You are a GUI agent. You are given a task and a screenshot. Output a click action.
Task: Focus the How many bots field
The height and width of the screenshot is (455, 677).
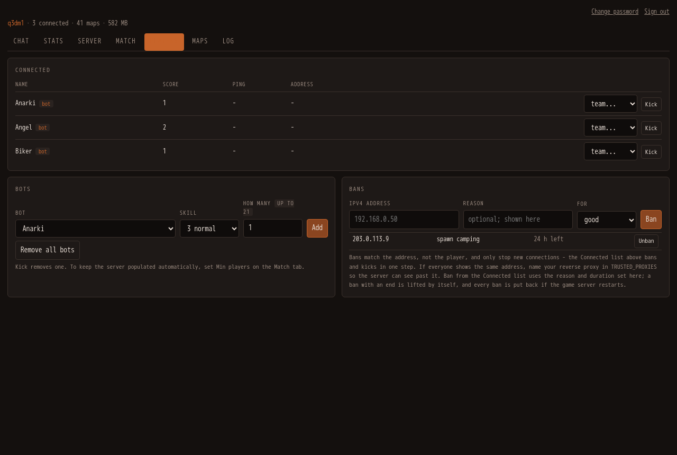pyautogui.click(x=273, y=228)
